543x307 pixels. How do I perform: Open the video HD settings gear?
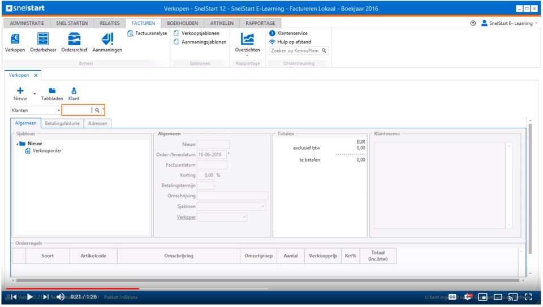click(x=468, y=297)
